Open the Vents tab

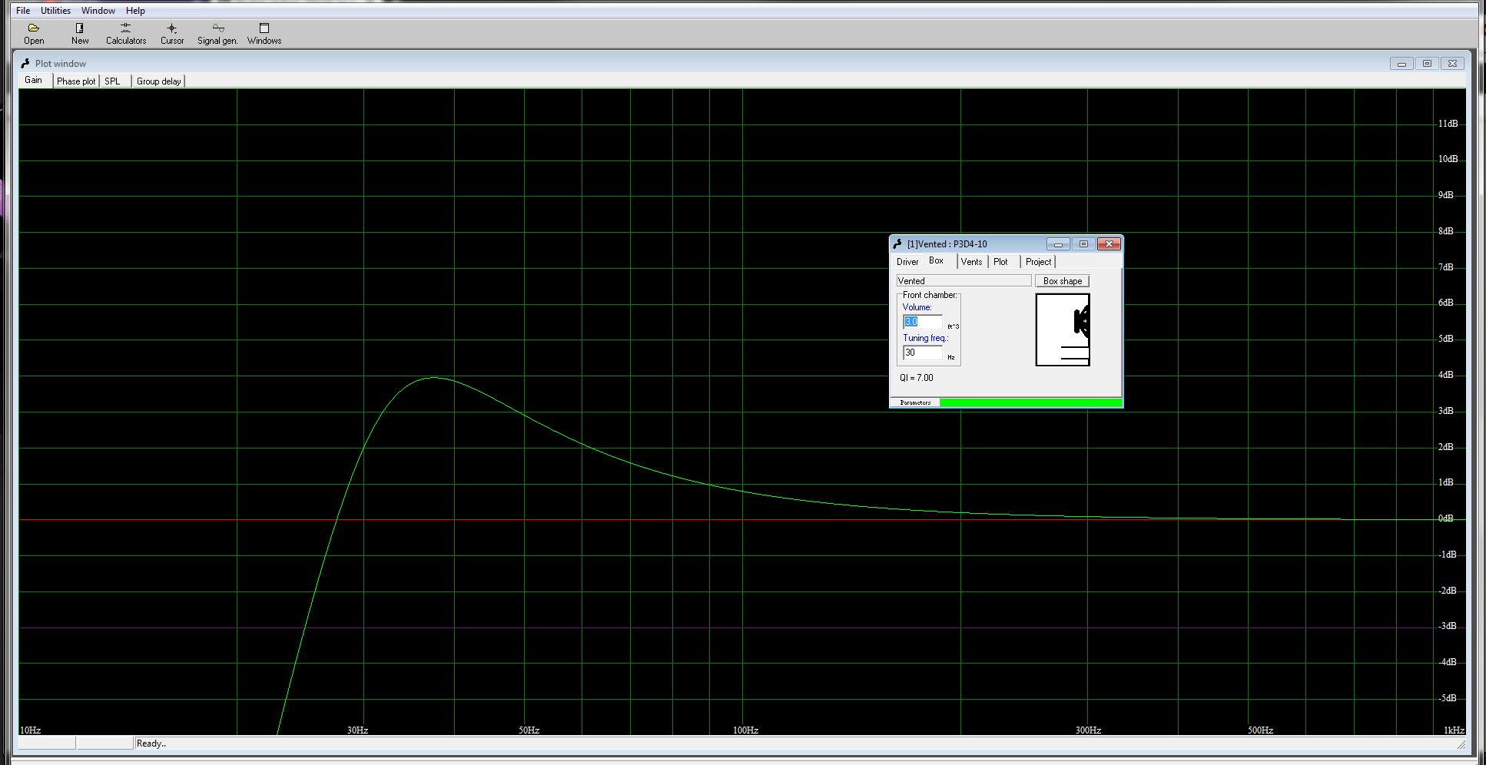[x=971, y=262]
